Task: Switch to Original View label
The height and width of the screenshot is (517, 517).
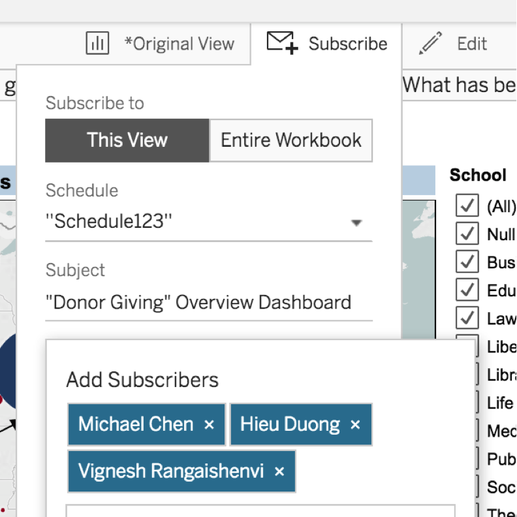Action: [x=179, y=44]
